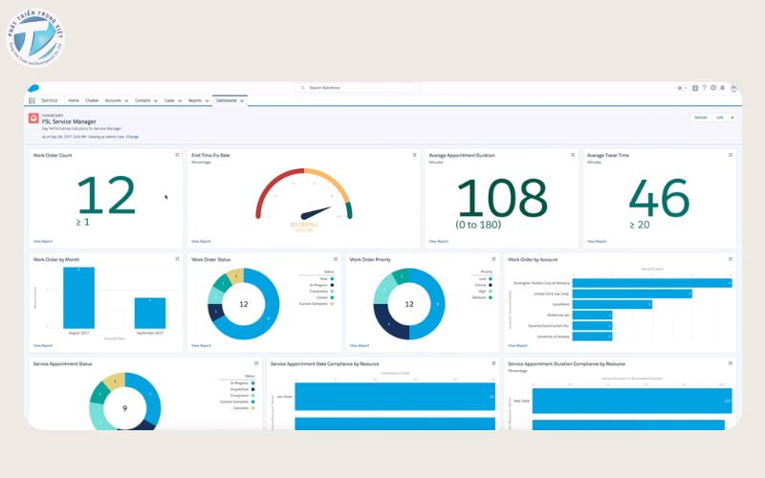Switch to the Chatter tab
Viewport: 765px width, 478px height.
(x=92, y=100)
